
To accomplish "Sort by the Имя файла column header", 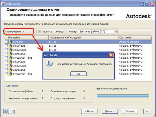I will click(x=27, y=38).
